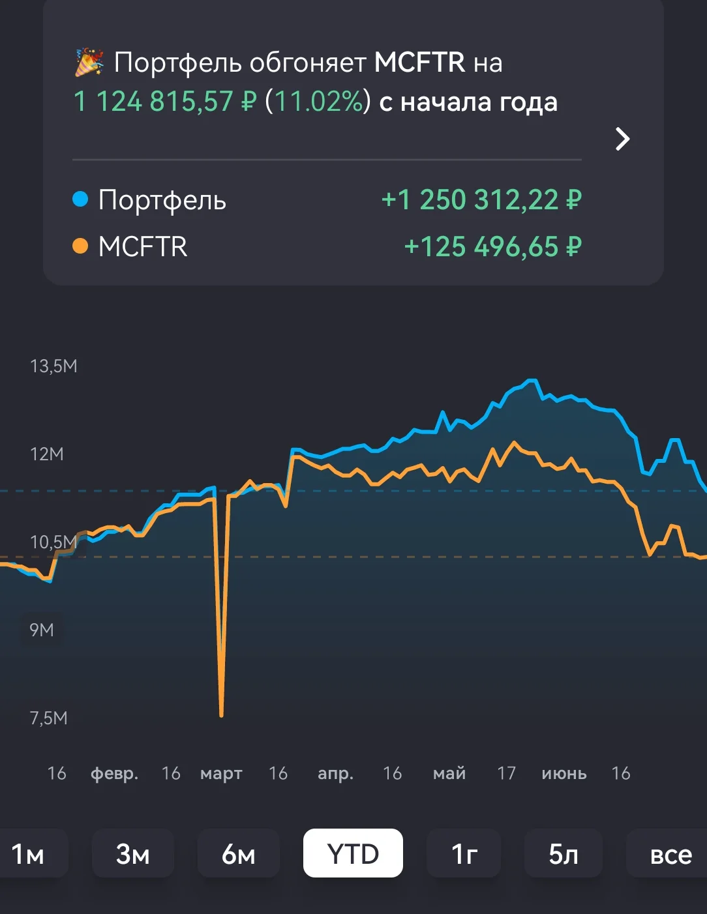Select the 1м period tab
The height and width of the screenshot is (914, 707).
pos(29,853)
